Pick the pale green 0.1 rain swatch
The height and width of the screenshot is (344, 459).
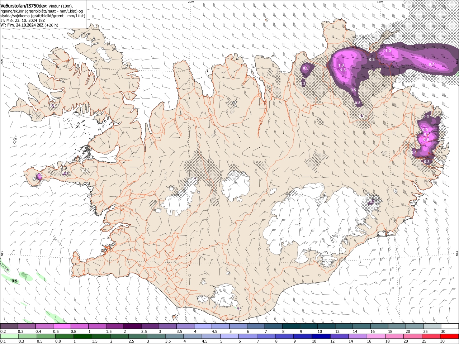9,336
